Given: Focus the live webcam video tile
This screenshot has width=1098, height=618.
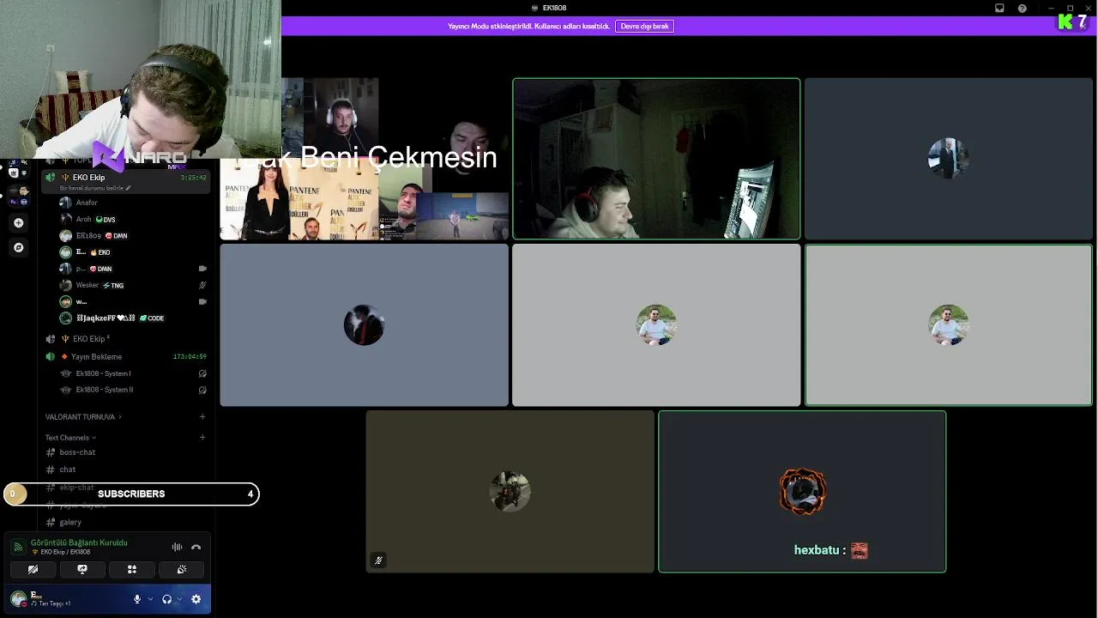Looking at the screenshot, I should (x=656, y=159).
